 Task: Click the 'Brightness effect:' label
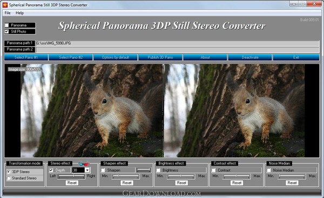point(171,163)
